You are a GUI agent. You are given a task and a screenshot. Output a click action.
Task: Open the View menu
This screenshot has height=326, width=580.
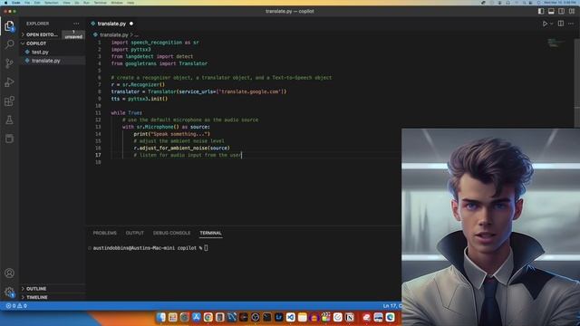click(x=66, y=3)
